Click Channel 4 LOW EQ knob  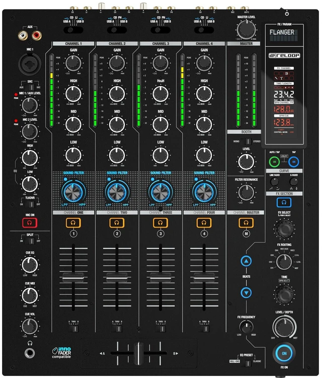tap(204, 155)
